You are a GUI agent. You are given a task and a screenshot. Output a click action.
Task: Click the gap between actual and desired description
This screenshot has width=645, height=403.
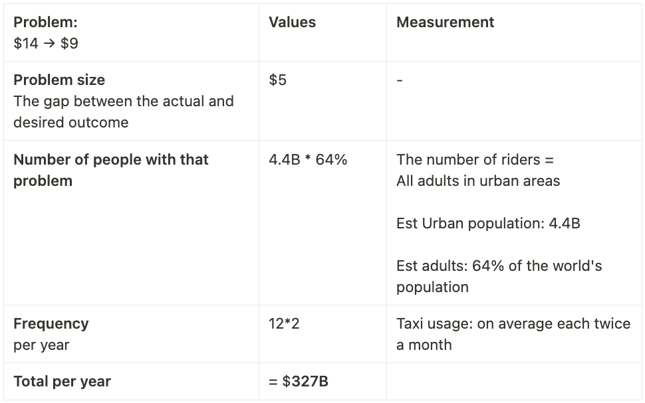[123, 112]
